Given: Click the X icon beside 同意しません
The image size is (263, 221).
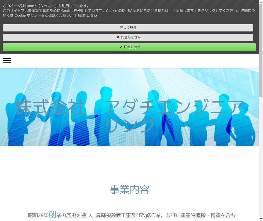Looking at the screenshot, I should coord(118,37).
